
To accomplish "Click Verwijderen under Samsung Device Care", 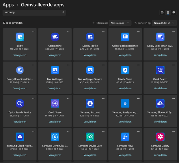I will 90,155.
